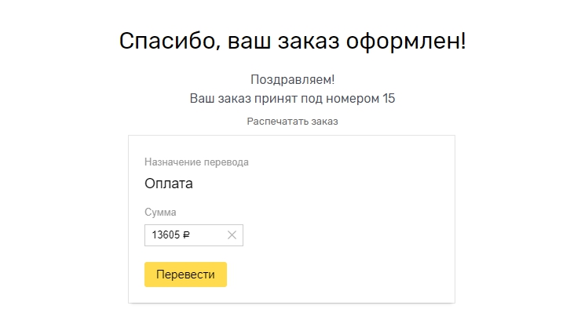The width and height of the screenshot is (581, 320).
Task: Click the word Назначение in the purpose label
Action: click(x=172, y=162)
